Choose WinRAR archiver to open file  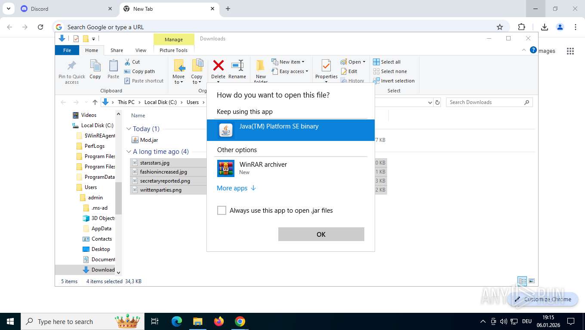click(x=290, y=168)
